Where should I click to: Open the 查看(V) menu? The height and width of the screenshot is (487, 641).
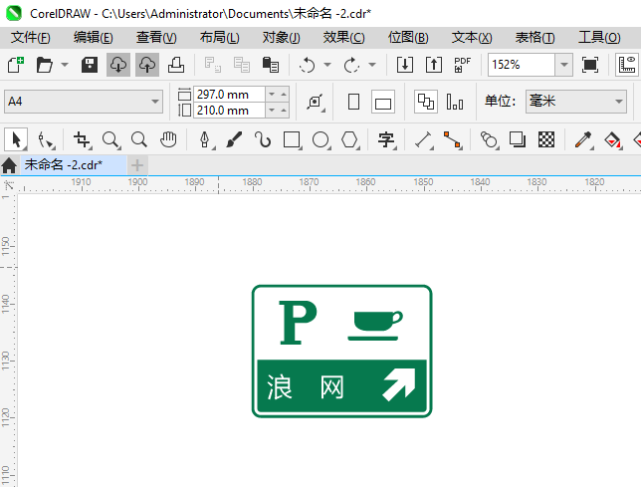[156, 38]
